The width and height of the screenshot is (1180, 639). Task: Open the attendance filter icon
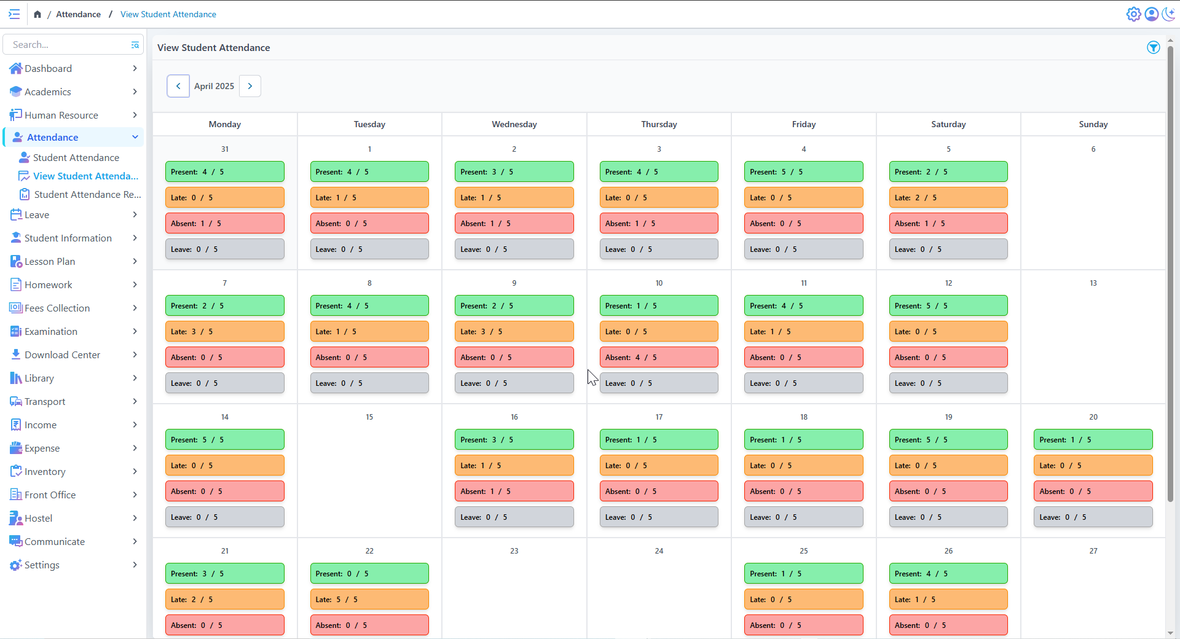coord(1153,48)
